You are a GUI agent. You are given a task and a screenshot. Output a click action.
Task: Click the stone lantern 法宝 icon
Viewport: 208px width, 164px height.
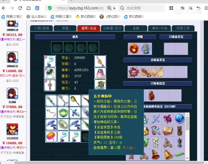(179, 142)
